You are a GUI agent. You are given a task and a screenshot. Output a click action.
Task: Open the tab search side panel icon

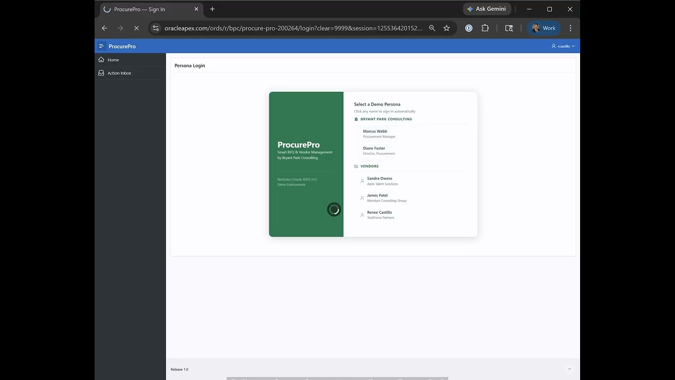tap(509, 28)
